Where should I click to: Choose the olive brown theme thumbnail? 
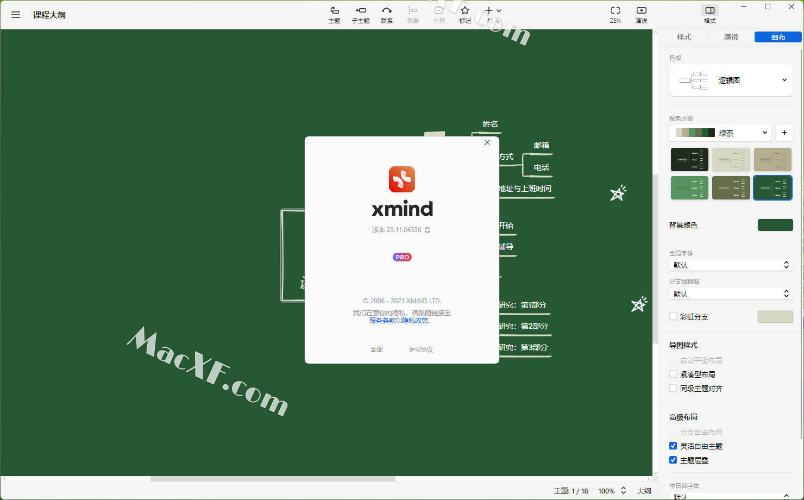click(x=731, y=187)
